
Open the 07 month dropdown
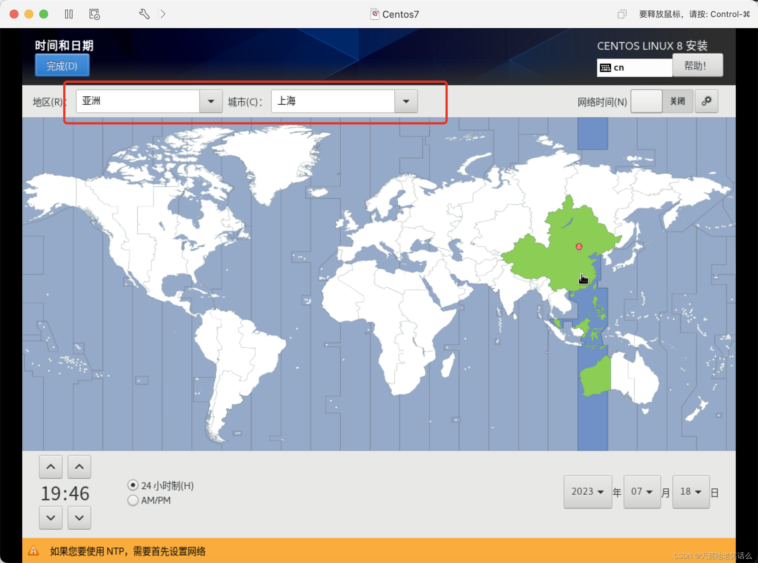click(642, 492)
